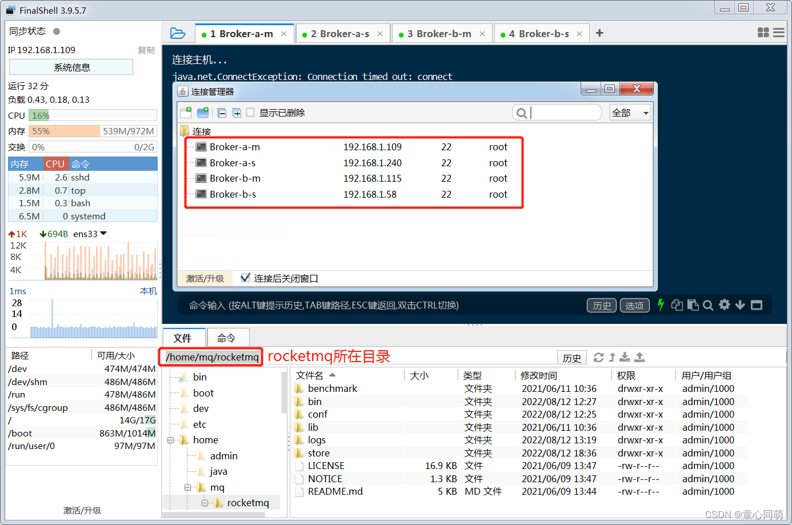
Task: Navigate to the parent directory
Action: coord(611,356)
